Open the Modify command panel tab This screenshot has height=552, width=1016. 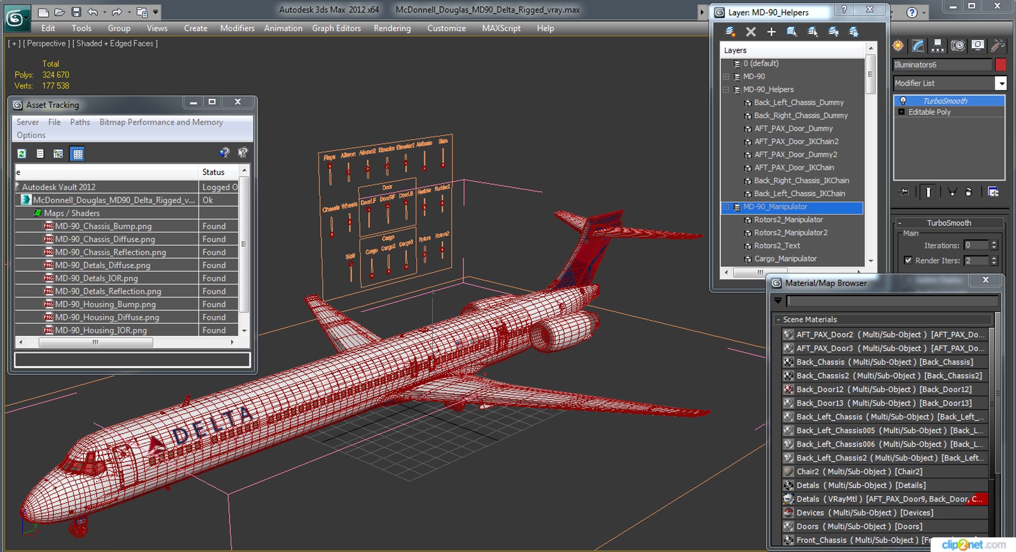click(x=918, y=46)
